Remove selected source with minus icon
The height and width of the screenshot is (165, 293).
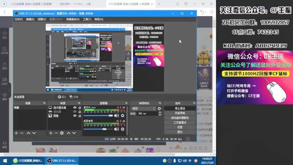pos(56,133)
